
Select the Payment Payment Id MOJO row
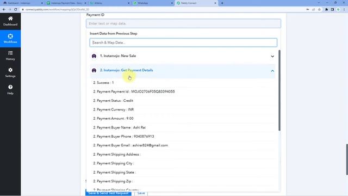pyautogui.click(x=183, y=91)
